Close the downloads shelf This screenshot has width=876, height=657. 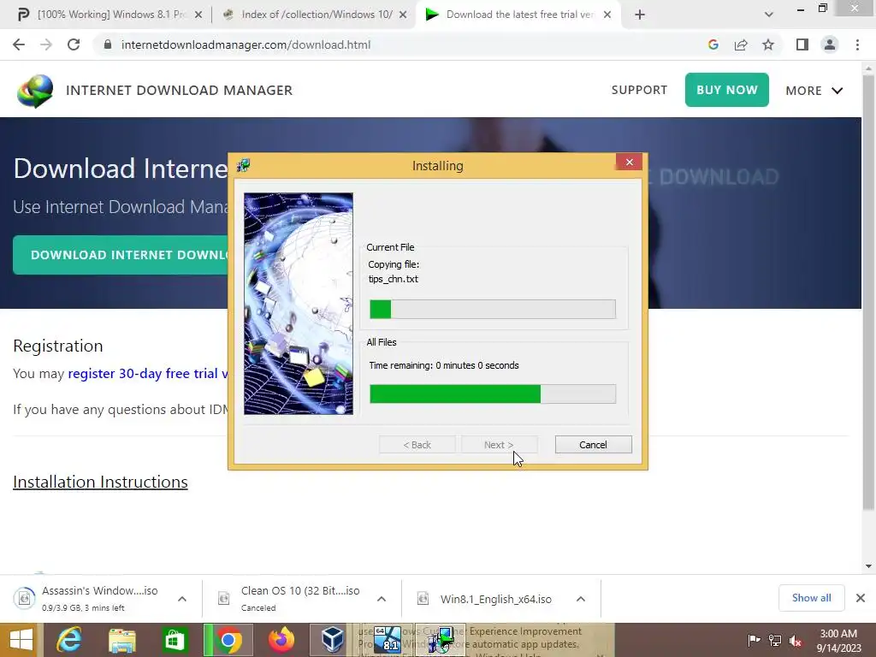861,598
